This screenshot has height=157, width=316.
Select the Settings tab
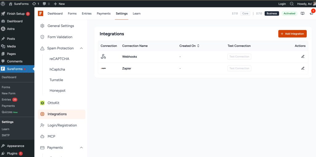[x=122, y=14]
